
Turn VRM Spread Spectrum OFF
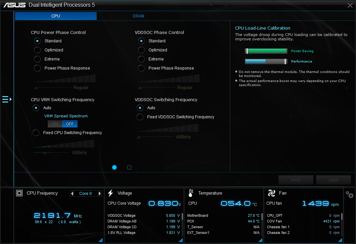(70, 124)
